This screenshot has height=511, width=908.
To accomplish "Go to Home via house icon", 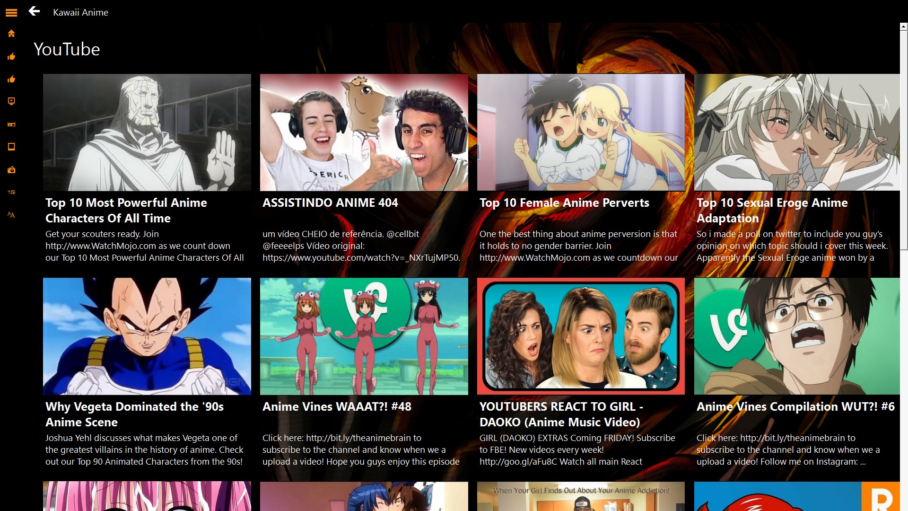I will tap(11, 34).
